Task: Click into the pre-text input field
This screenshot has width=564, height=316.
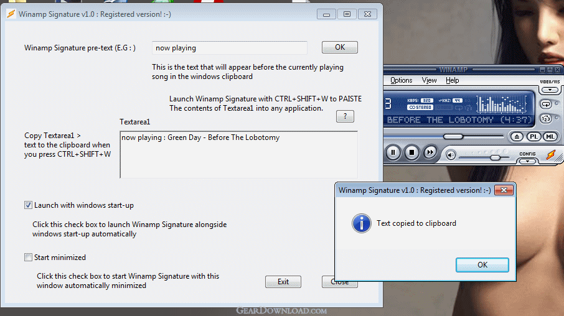Action: click(230, 48)
